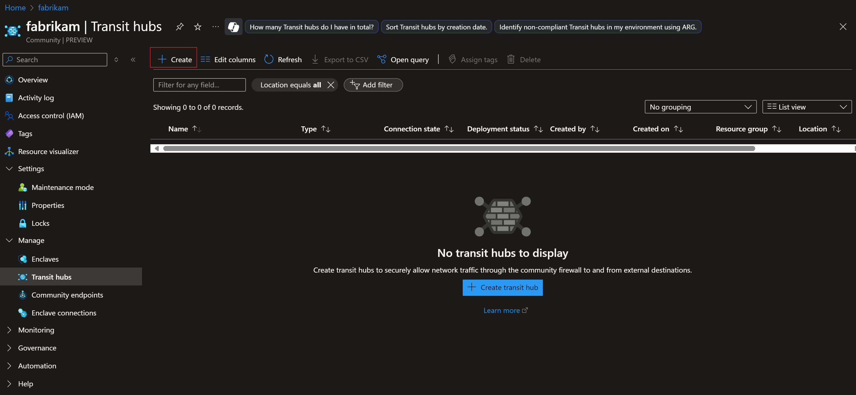Viewport: 856px width, 395px height.
Task: Mark fabrikam as favorite with star icon
Action: [198, 27]
